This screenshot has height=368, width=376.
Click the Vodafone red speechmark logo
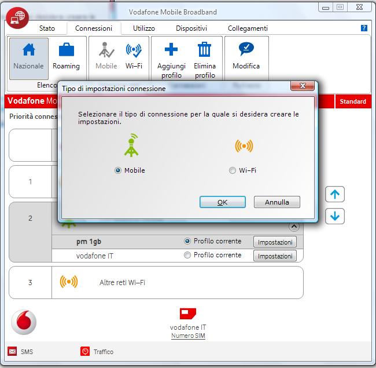tap(24, 322)
